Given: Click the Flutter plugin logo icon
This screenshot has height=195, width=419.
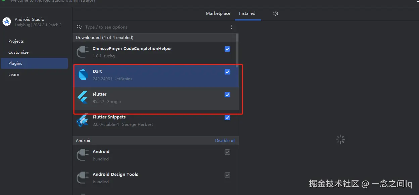Looking at the screenshot, I should point(83,98).
